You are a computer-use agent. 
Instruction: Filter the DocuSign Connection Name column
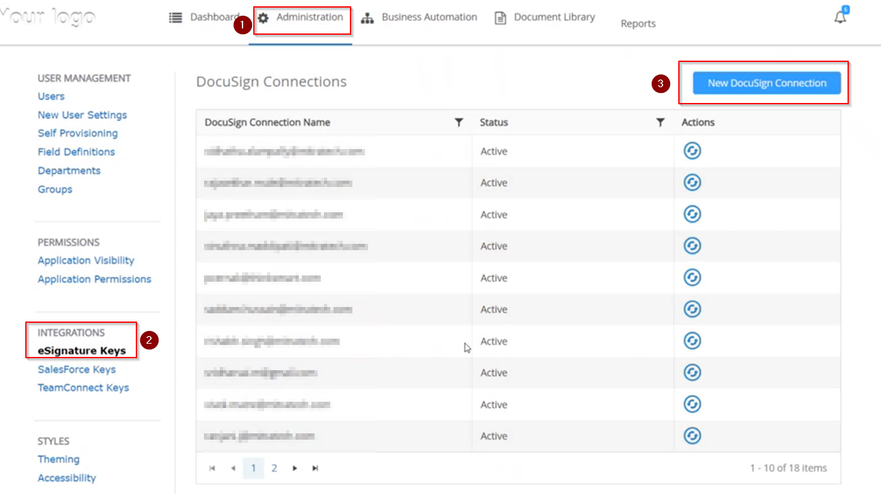[459, 123]
